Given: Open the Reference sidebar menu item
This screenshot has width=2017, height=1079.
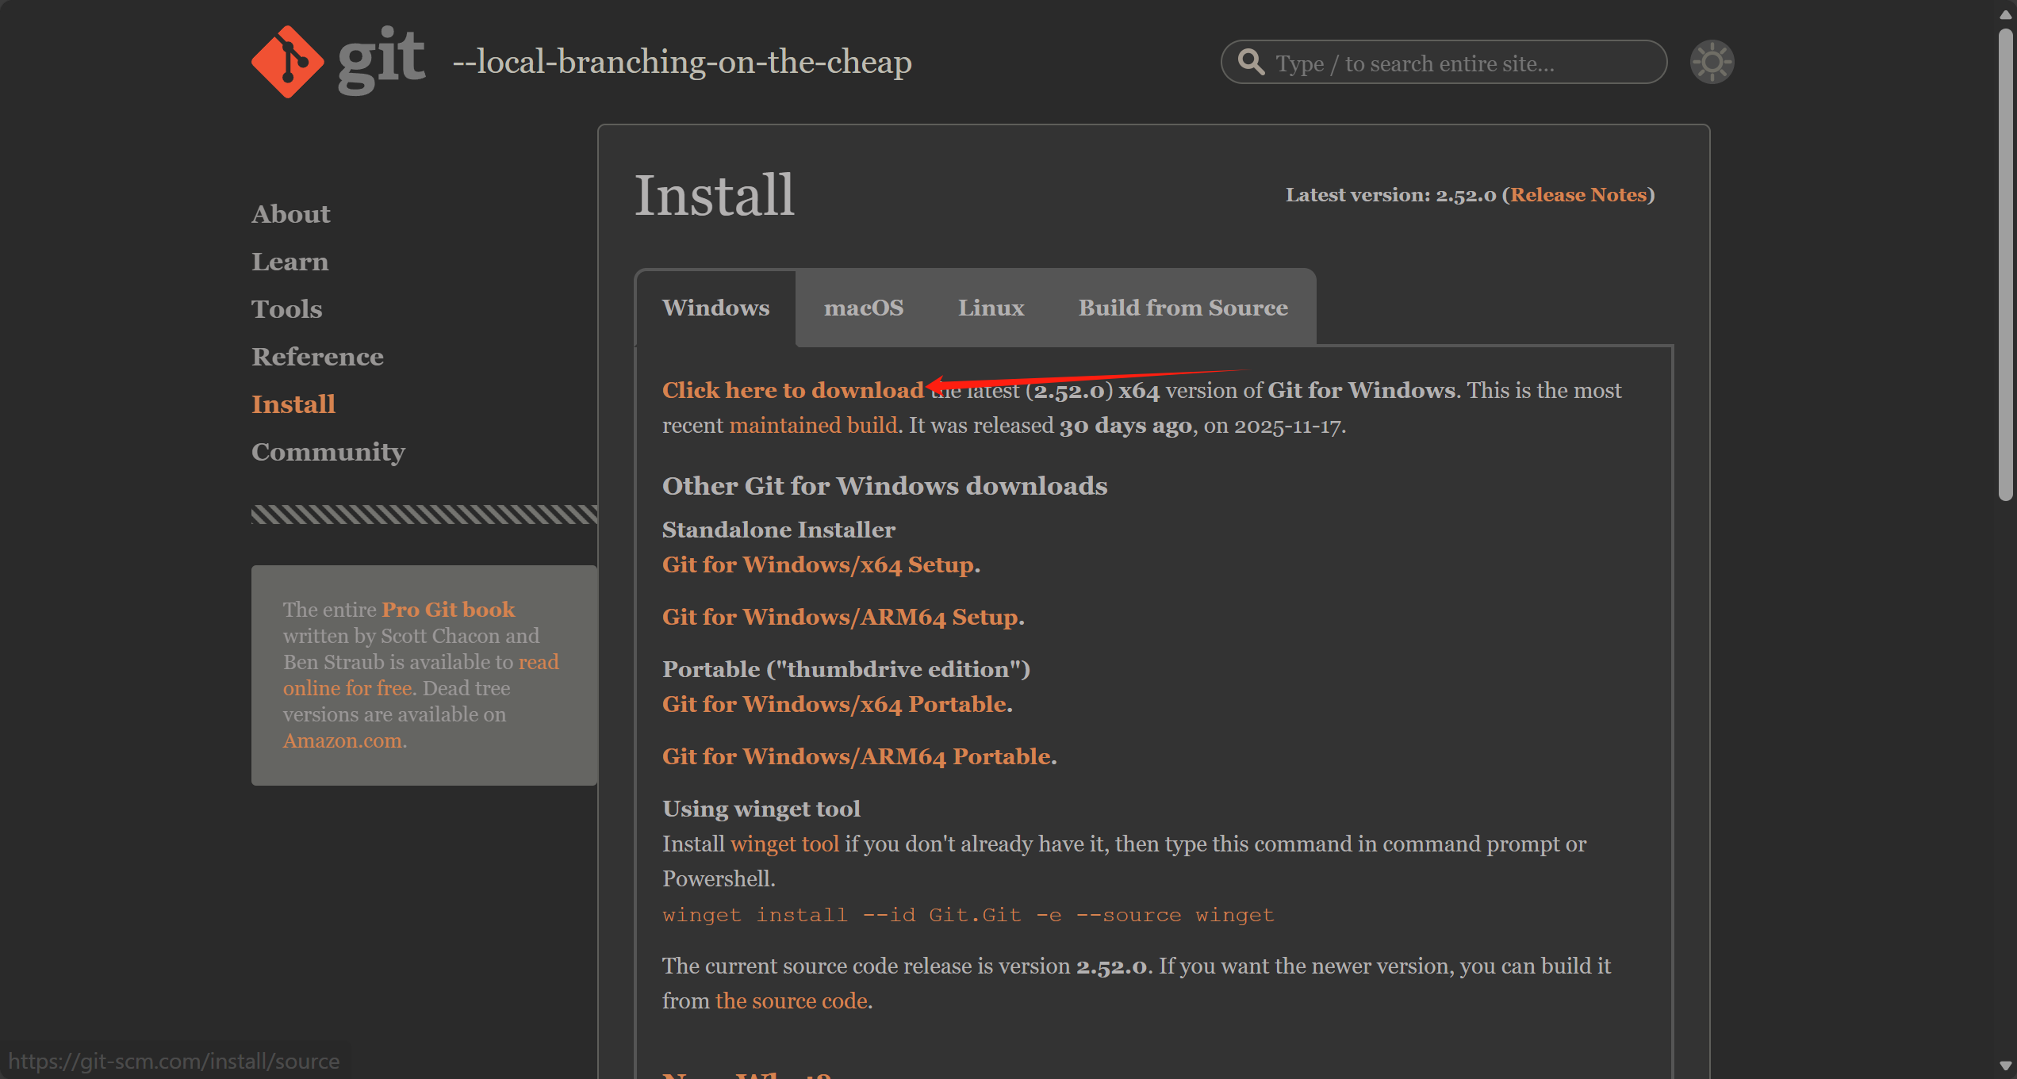Looking at the screenshot, I should click(x=317, y=357).
